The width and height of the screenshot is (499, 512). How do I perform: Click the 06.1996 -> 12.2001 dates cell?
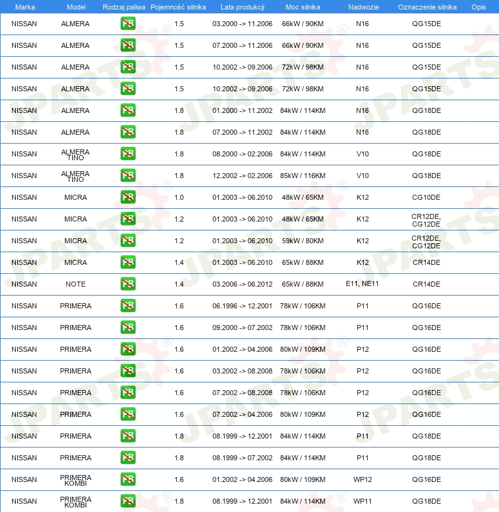242,306
